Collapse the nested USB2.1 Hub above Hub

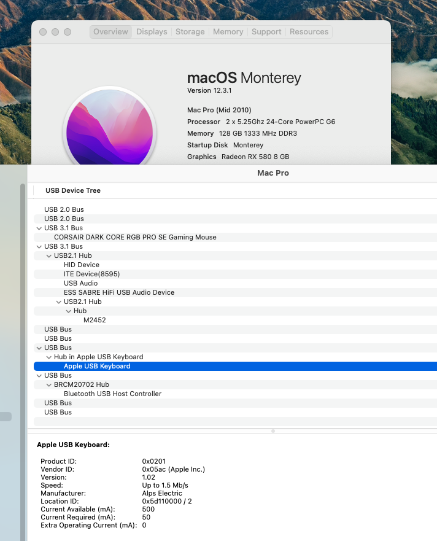(59, 302)
